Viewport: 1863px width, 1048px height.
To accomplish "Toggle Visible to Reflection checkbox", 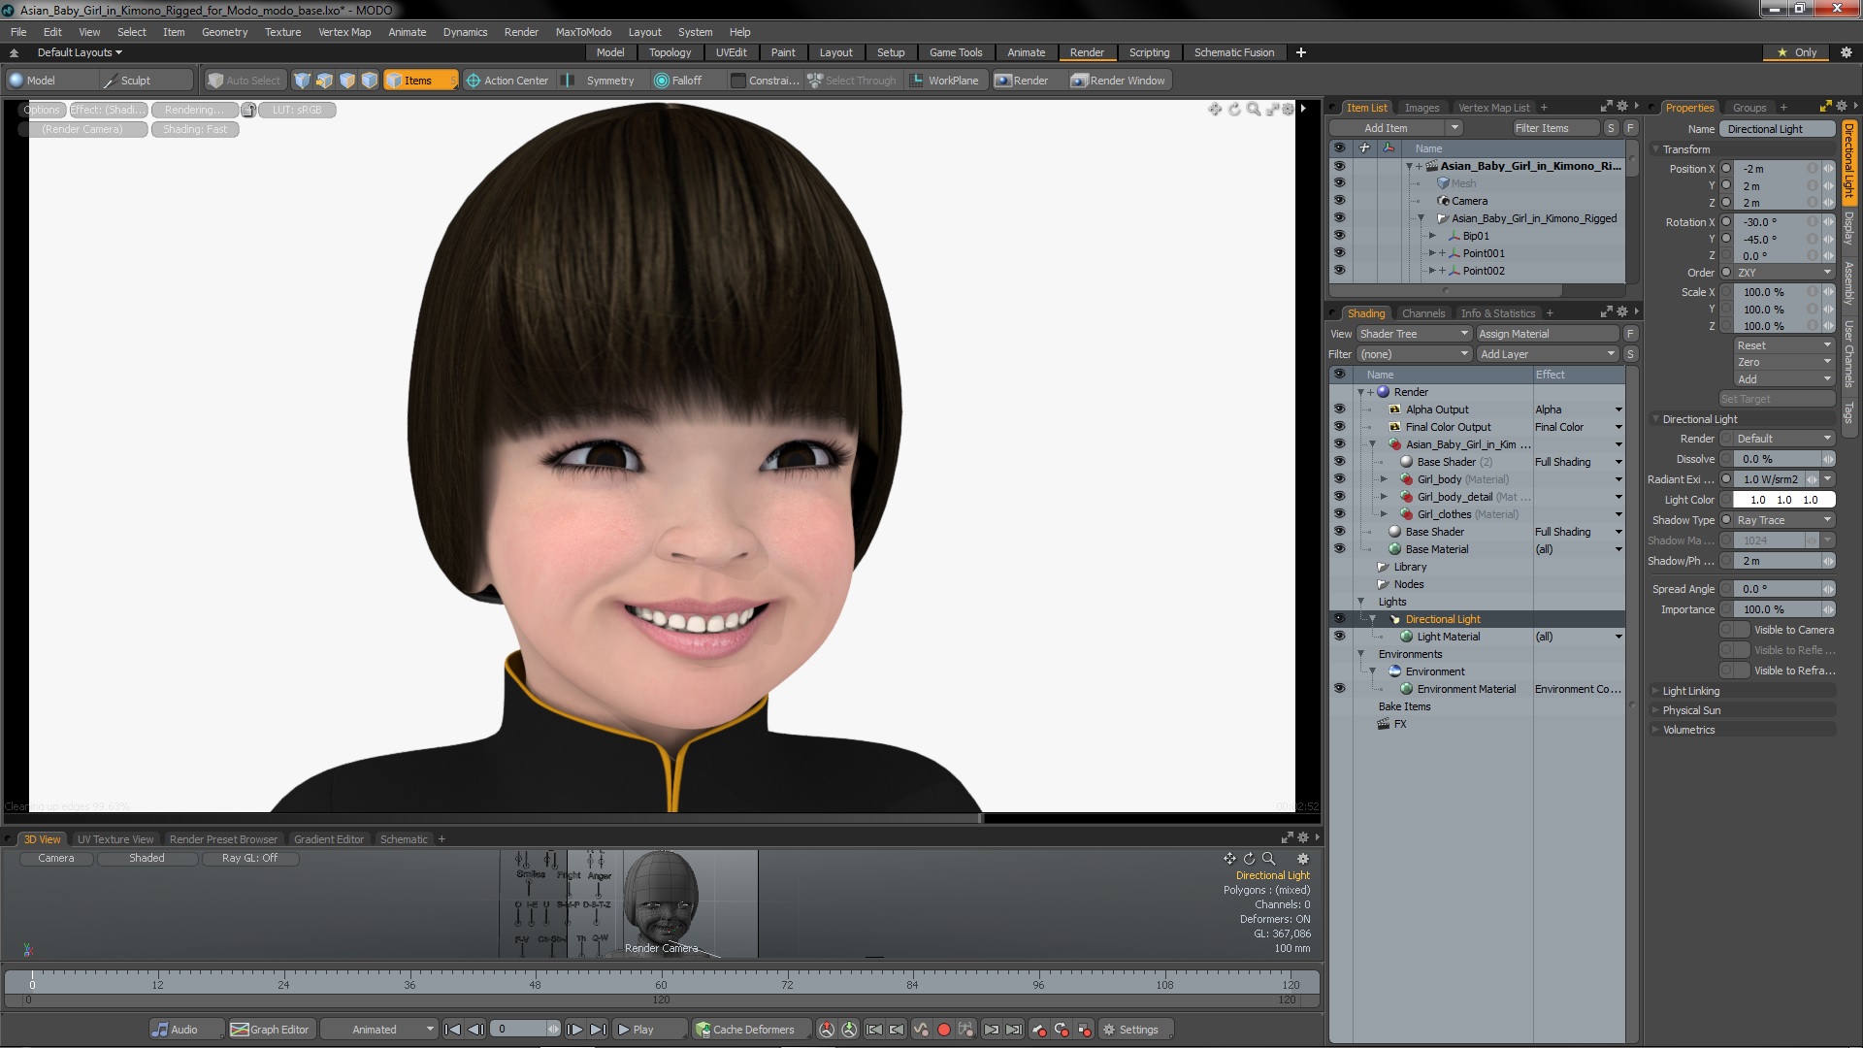I will pyautogui.click(x=1735, y=650).
